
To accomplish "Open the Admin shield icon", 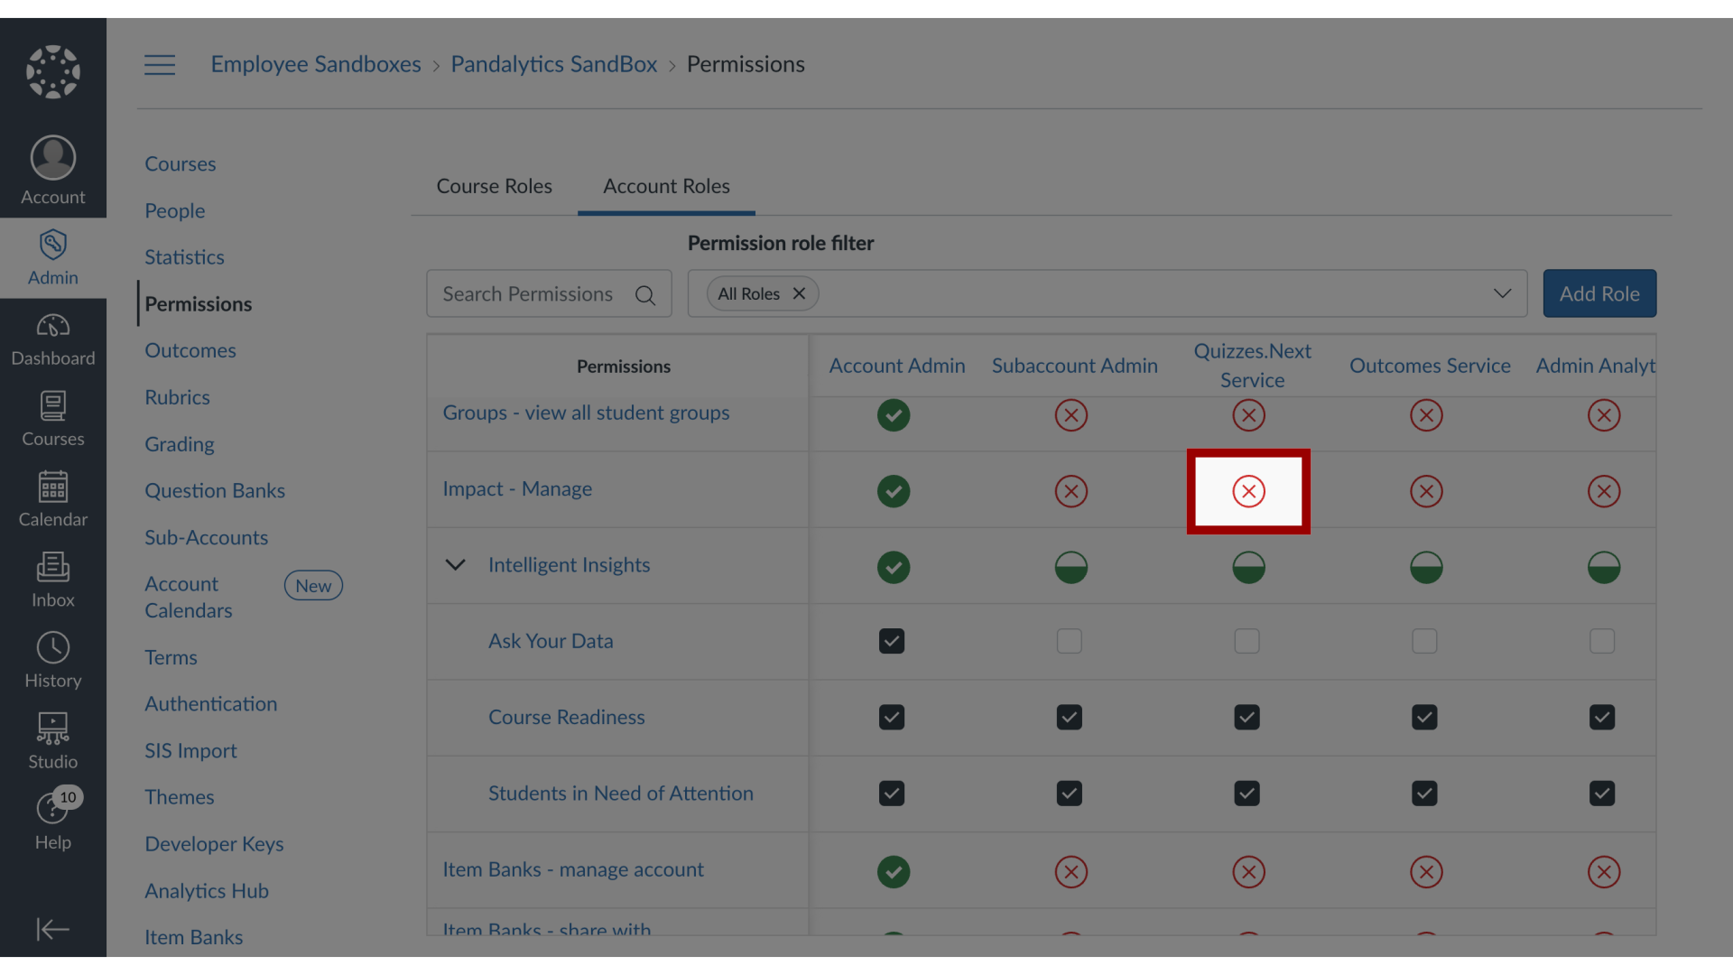I will [x=53, y=245].
